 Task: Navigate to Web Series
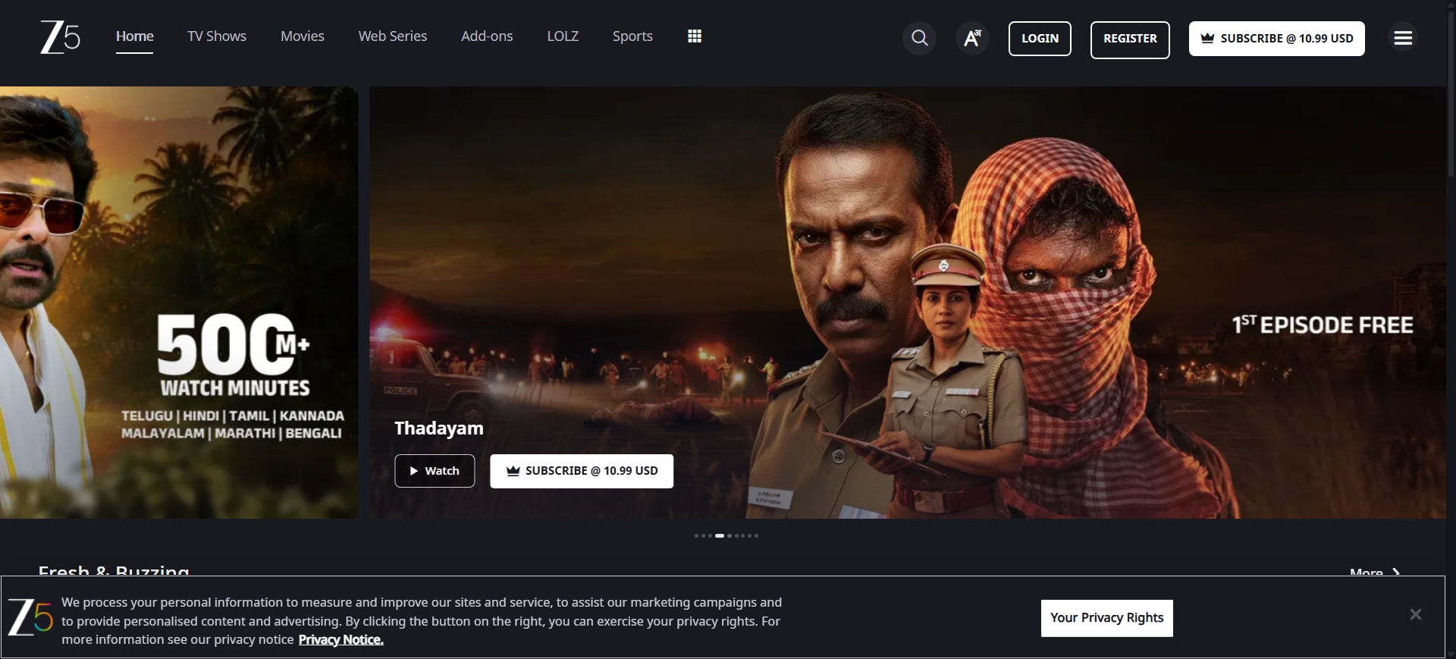pyautogui.click(x=392, y=36)
